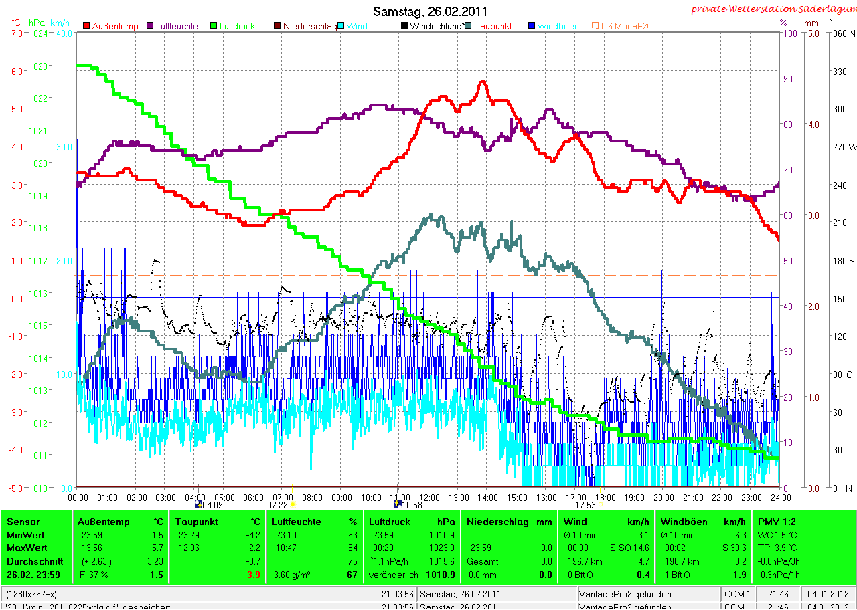Click the green Luftdruck legend square

coord(214,26)
